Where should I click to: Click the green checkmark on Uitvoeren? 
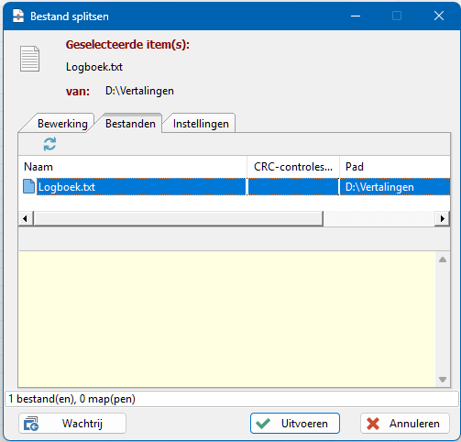263,424
